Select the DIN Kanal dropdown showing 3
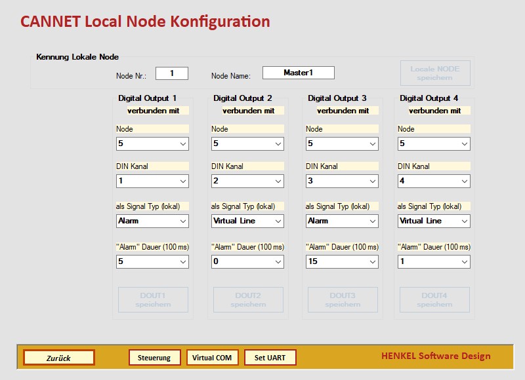Image resolution: width=525 pixels, height=380 pixels. pyautogui.click(x=342, y=181)
